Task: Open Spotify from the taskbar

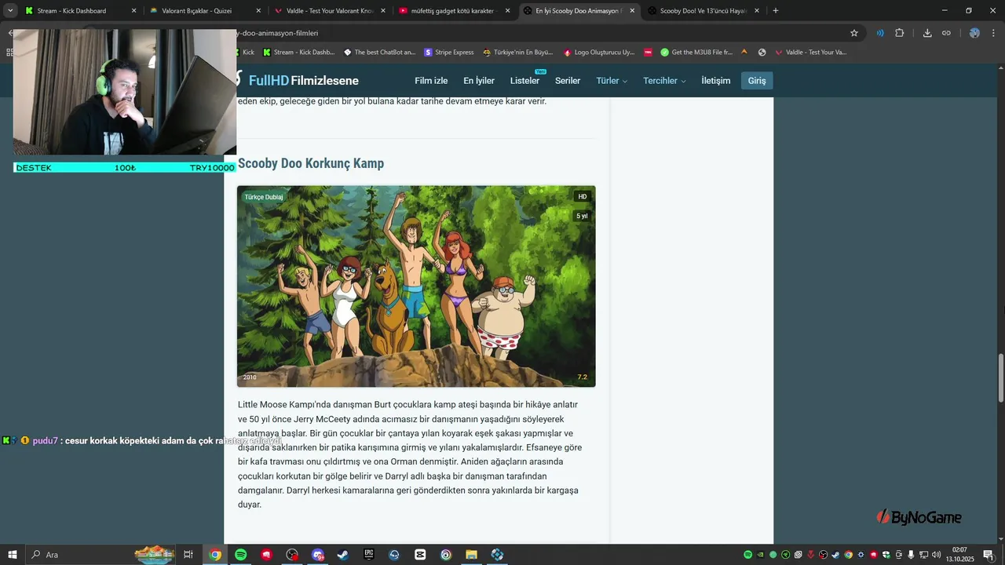Action: click(241, 555)
